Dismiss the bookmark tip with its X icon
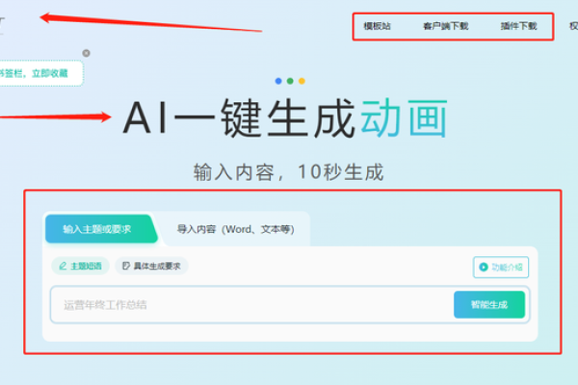The height and width of the screenshot is (385, 578). coord(86,53)
